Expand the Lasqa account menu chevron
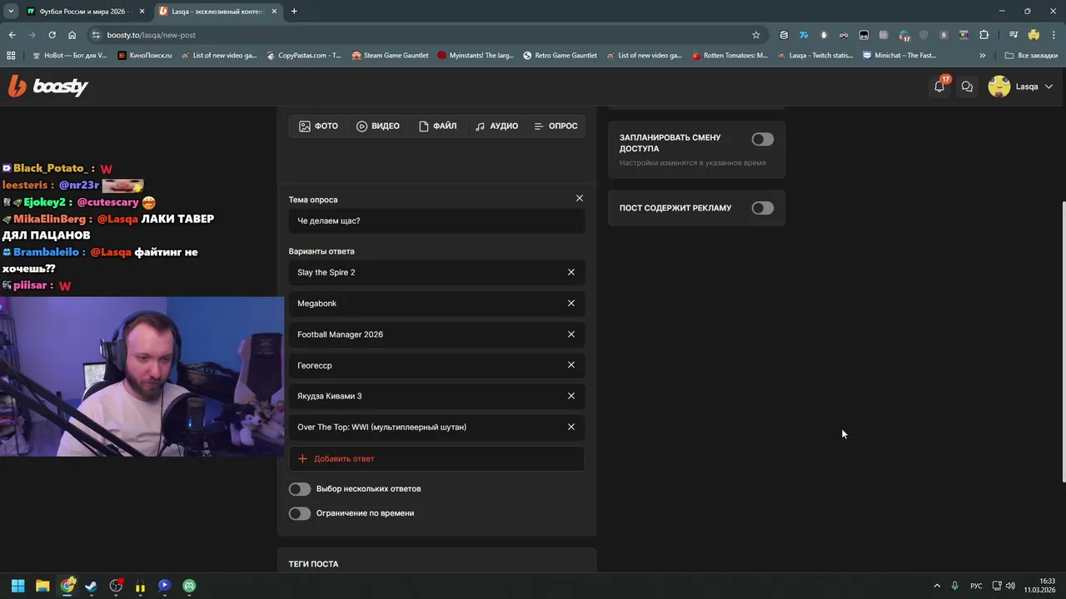Viewport: 1066px width, 599px height. [x=1049, y=87]
